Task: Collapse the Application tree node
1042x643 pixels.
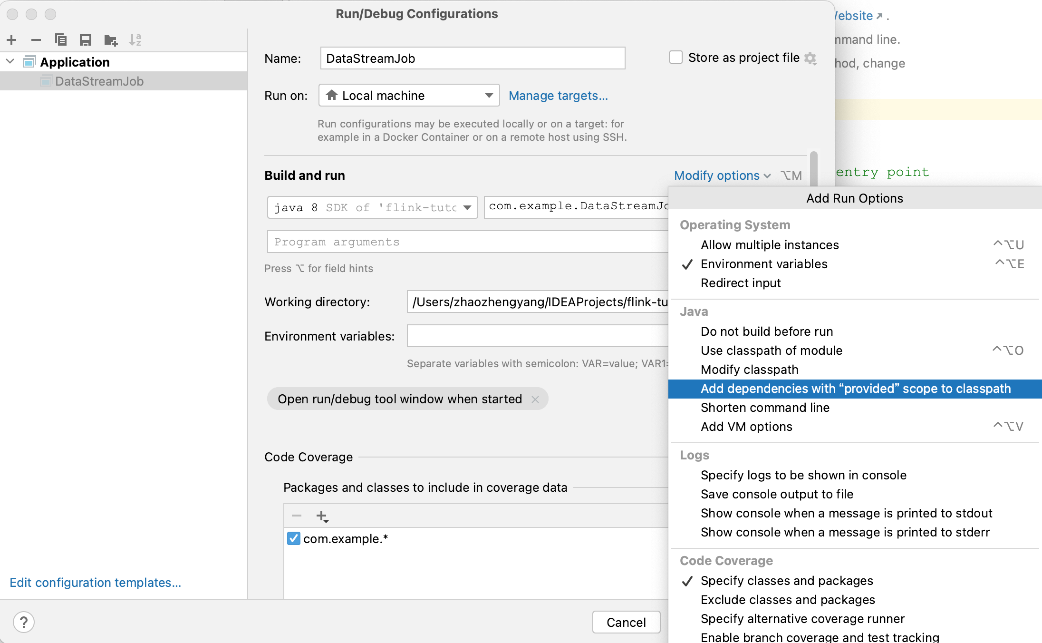Action: (x=10, y=62)
